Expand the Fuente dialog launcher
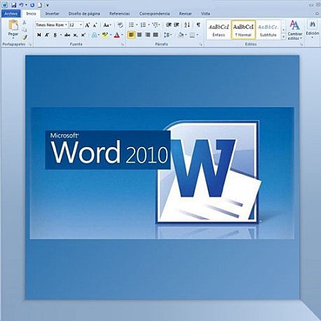This screenshot has width=321, height=321. point(123,44)
